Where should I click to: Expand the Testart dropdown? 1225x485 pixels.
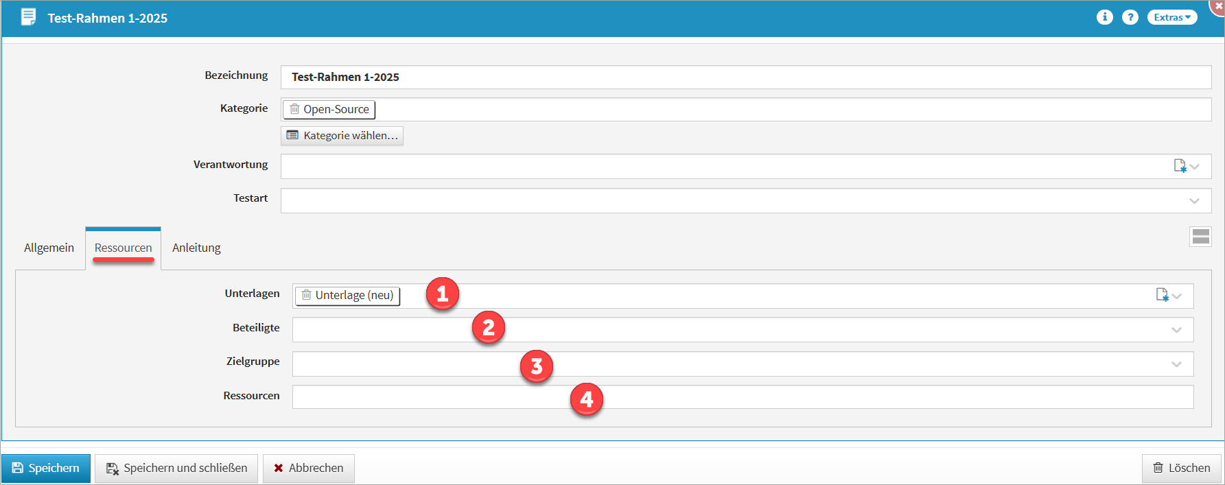click(x=1193, y=201)
